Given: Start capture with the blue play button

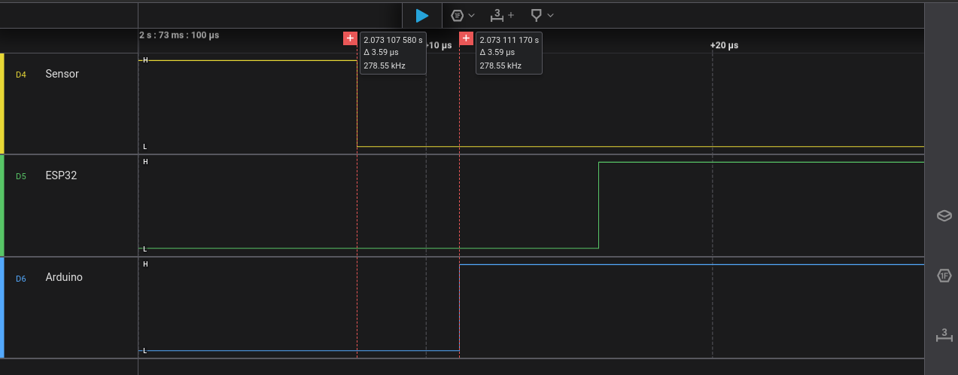Looking at the screenshot, I should tap(422, 15).
